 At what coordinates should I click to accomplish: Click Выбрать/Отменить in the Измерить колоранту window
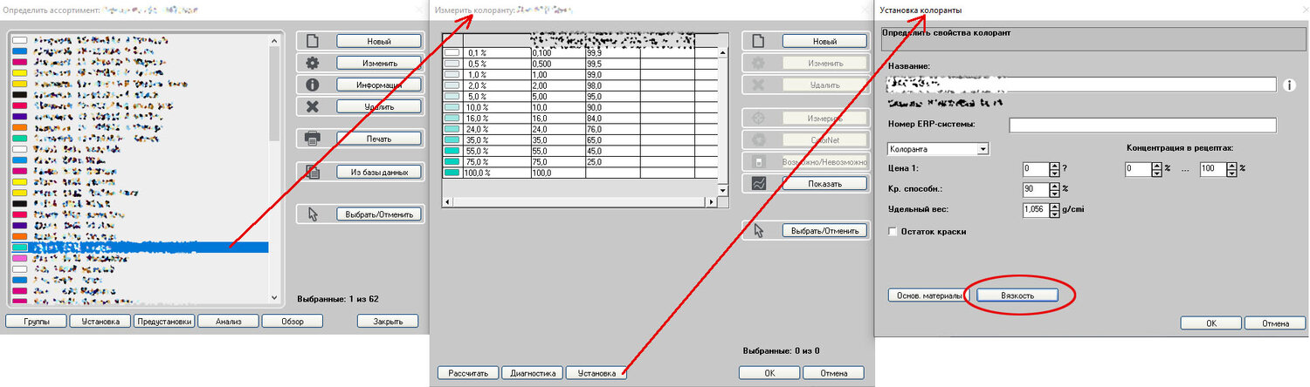824,230
